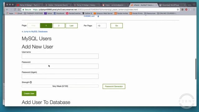Image resolution: width=199 pixels, height=112 pixels.
Task: Click the red extension icon in toolbar
Action: [186, 10]
